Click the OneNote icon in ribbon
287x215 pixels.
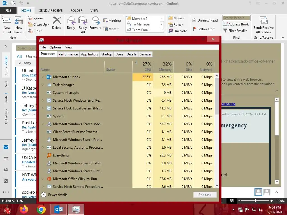click(178, 31)
